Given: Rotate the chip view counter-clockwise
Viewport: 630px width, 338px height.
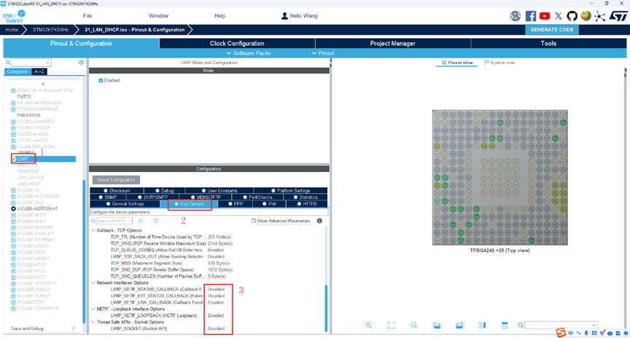Looking at the screenshot, I should 459,325.
